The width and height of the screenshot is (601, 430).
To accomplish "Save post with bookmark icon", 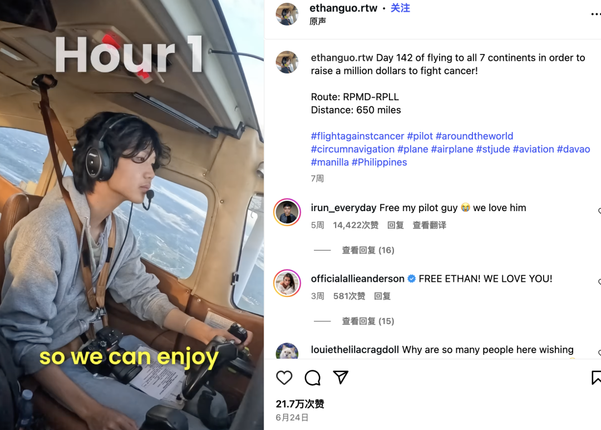I will pyautogui.click(x=596, y=378).
